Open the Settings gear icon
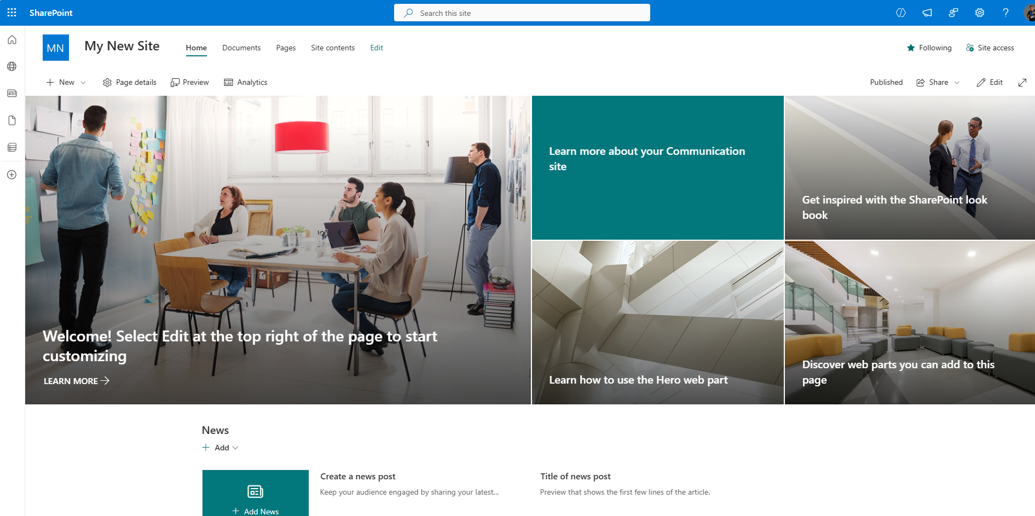The width and height of the screenshot is (1035, 516). click(979, 13)
